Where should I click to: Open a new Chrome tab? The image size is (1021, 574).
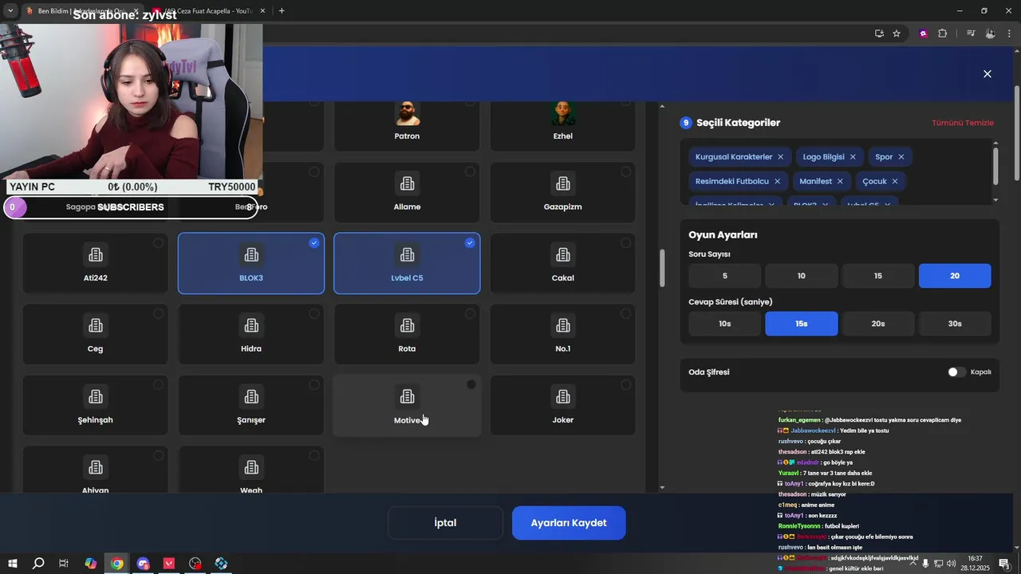point(282,11)
